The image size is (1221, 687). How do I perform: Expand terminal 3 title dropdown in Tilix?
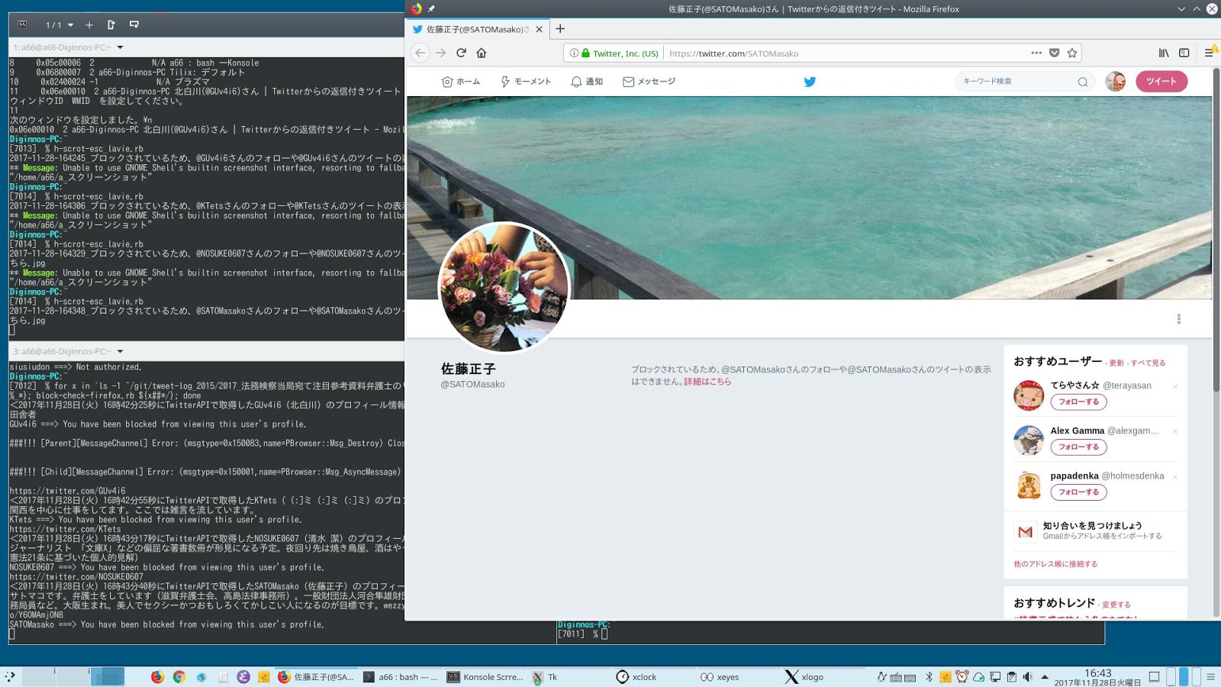120,351
